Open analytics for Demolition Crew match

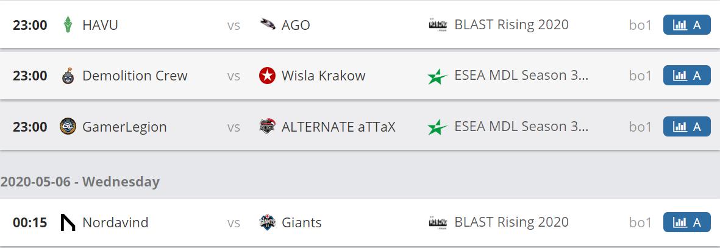coord(686,76)
